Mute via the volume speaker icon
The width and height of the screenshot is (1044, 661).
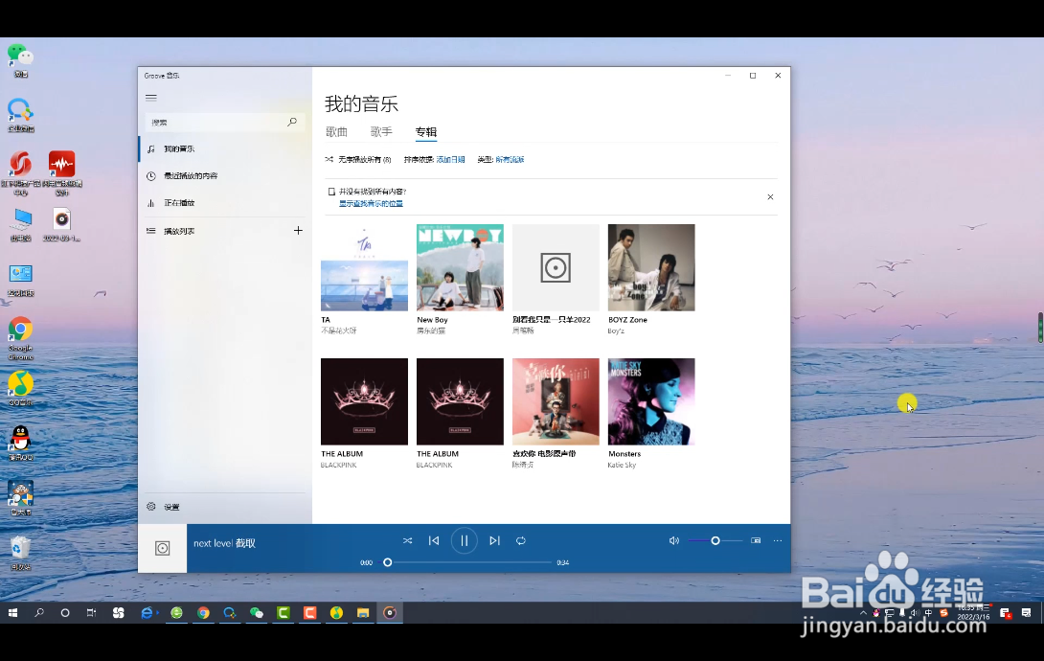point(673,541)
